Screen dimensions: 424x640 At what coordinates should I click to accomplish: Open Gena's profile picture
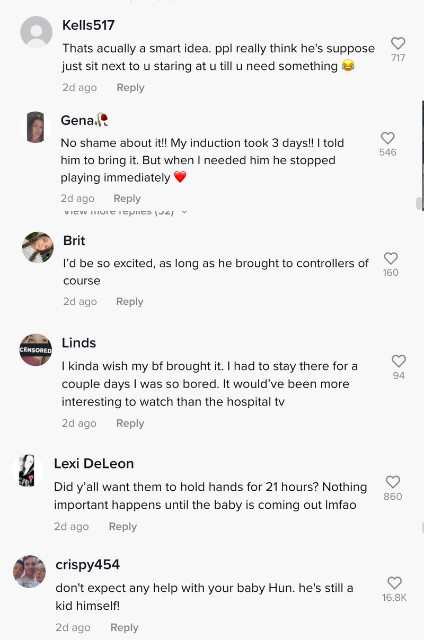pyautogui.click(x=36, y=127)
